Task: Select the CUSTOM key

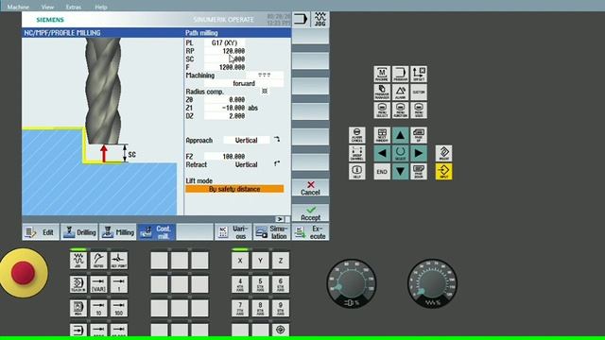Action: 419,93
